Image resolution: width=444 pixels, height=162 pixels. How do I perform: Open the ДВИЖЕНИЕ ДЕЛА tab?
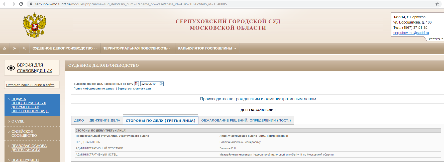105,120
